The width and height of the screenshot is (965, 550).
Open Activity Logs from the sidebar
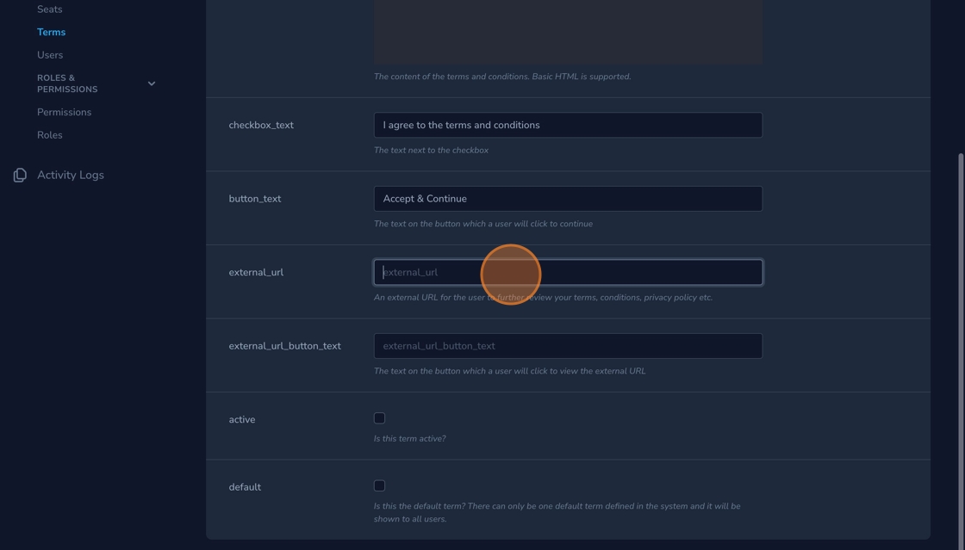click(71, 175)
